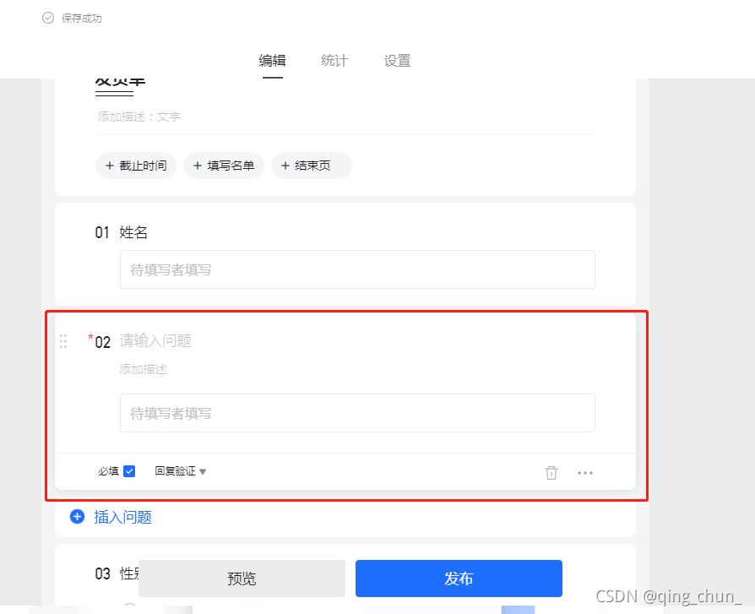Open the 设置 tab
The height and width of the screenshot is (614, 755).
point(397,61)
